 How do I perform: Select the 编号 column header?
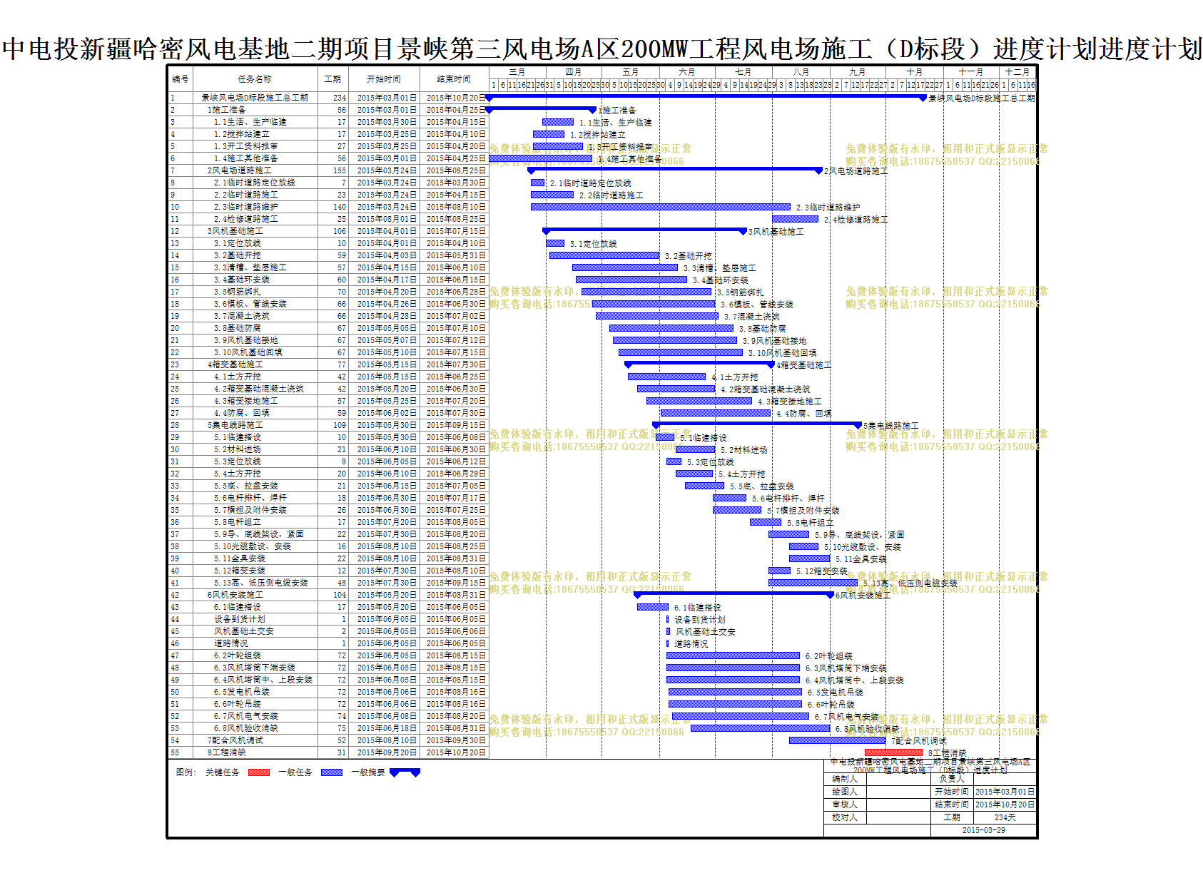(181, 79)
